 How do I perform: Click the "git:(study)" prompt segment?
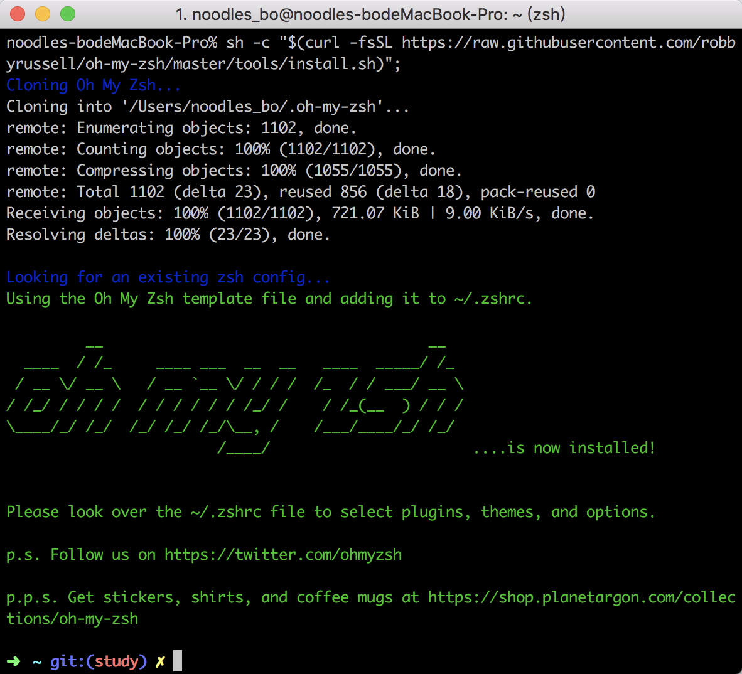(99, 661)
